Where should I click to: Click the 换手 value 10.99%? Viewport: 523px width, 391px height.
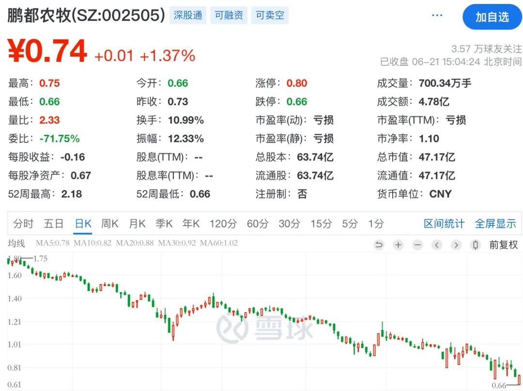[x=186, y=120]
